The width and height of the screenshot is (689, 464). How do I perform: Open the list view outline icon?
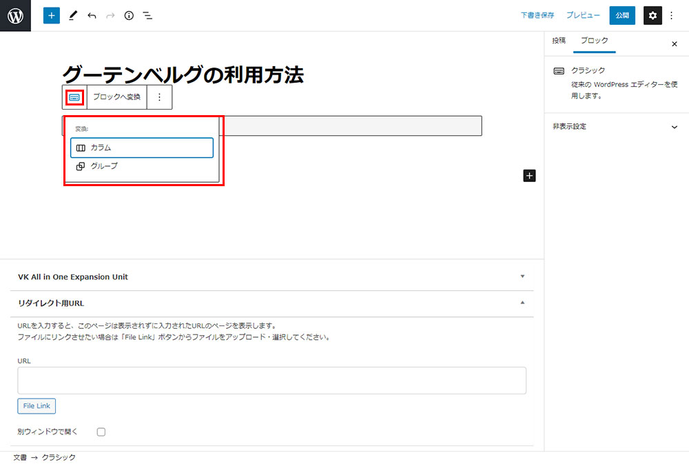pos(147,15)
